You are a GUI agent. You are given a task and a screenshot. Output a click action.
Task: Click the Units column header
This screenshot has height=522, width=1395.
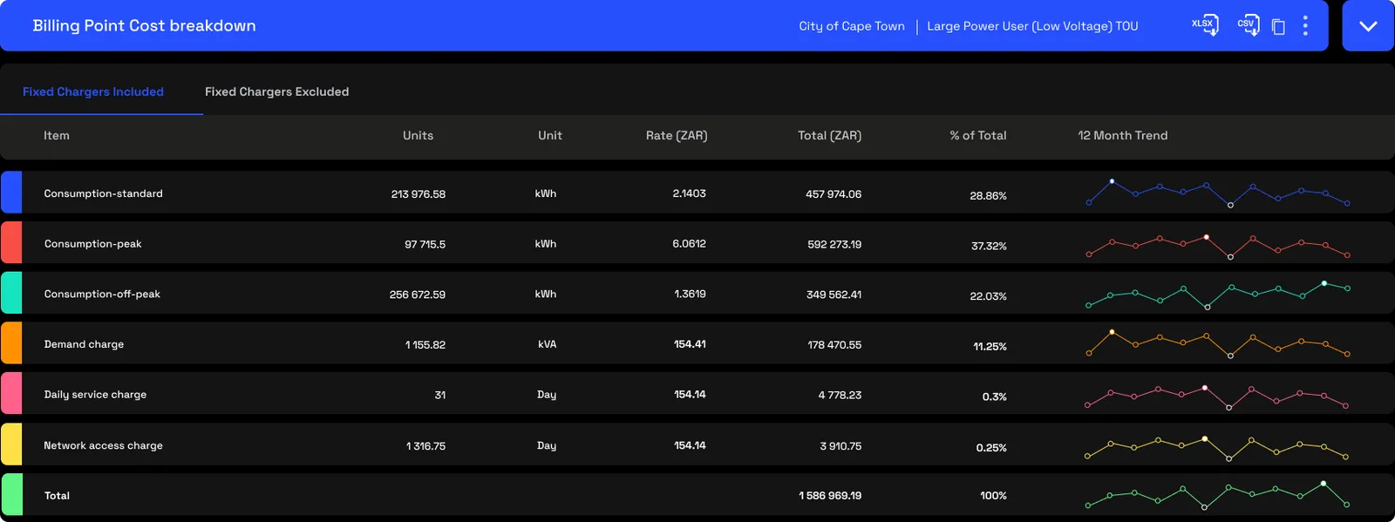[x=418, y=135]
